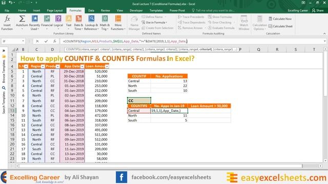Click Evaluate Formula button

pos(221,28)
